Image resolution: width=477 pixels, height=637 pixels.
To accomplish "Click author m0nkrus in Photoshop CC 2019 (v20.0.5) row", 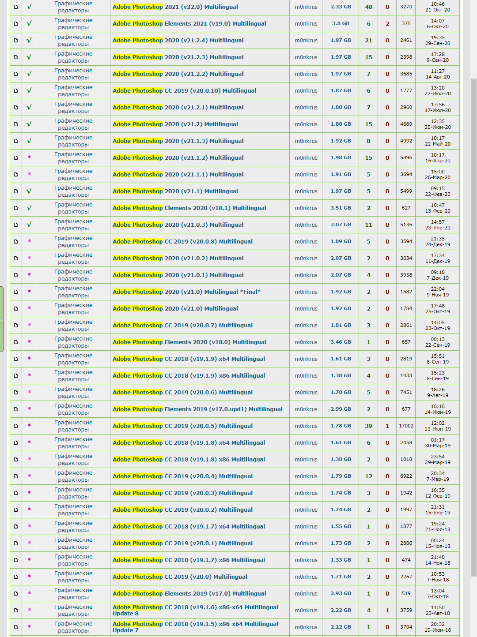I will 306,426.
